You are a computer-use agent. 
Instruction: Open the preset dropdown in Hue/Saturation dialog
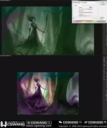pyautogui.click(x=89, y=3)
